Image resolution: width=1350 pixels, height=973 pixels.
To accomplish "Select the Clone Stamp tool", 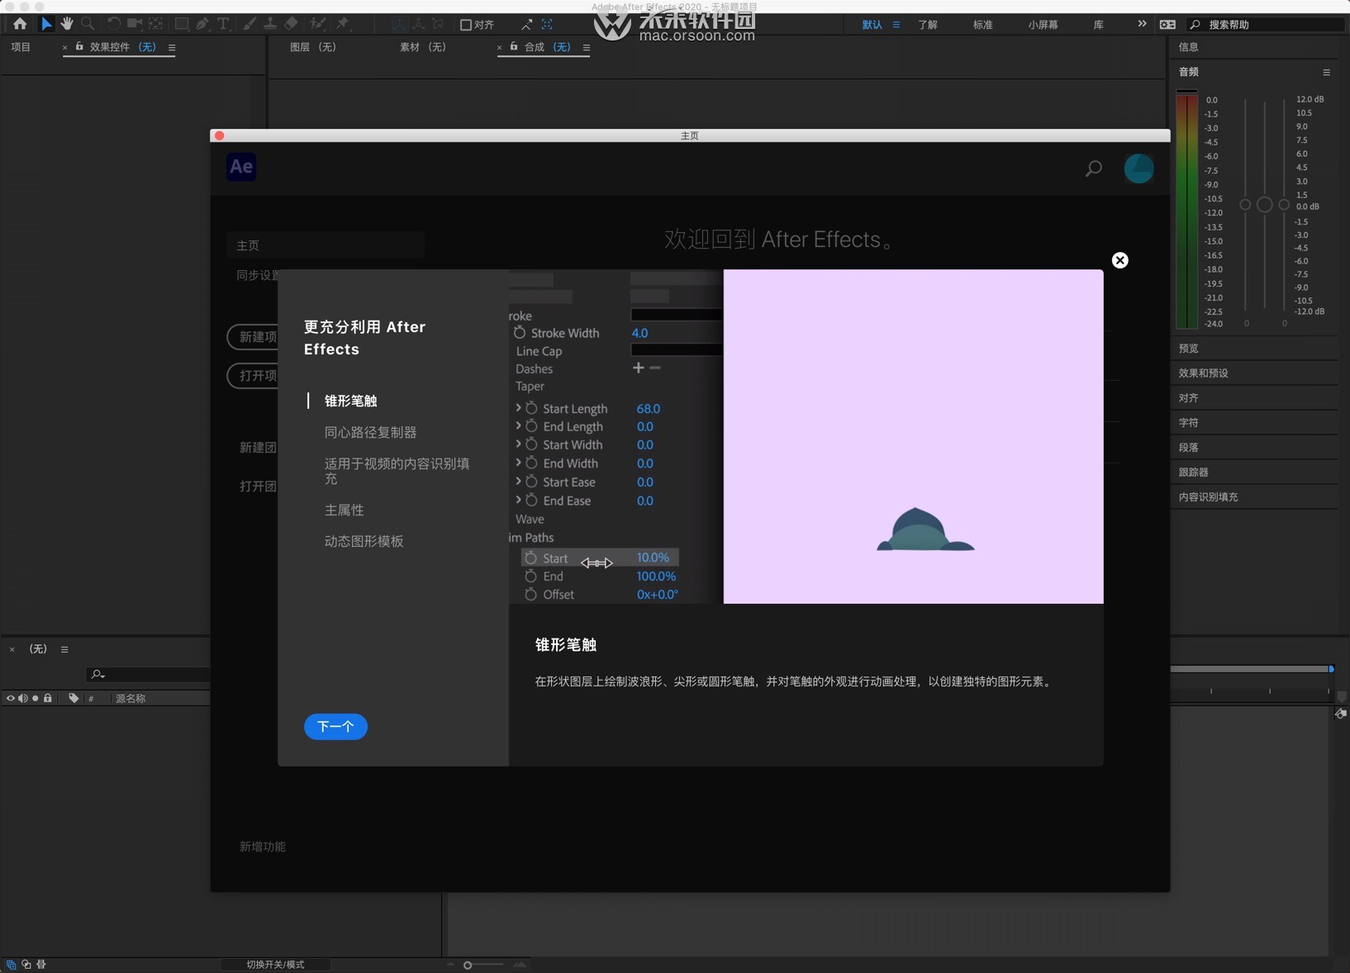I will pyautogui.click(x=270, y=24).
